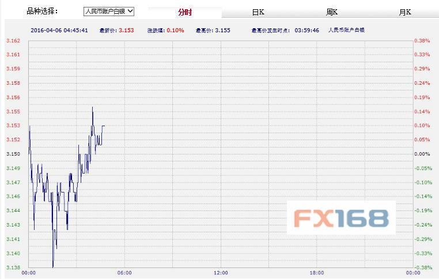The width and height of the screenshot is (439, 279).
Task: Select the 月K monthly chart tab
Action: coord(405,12)
